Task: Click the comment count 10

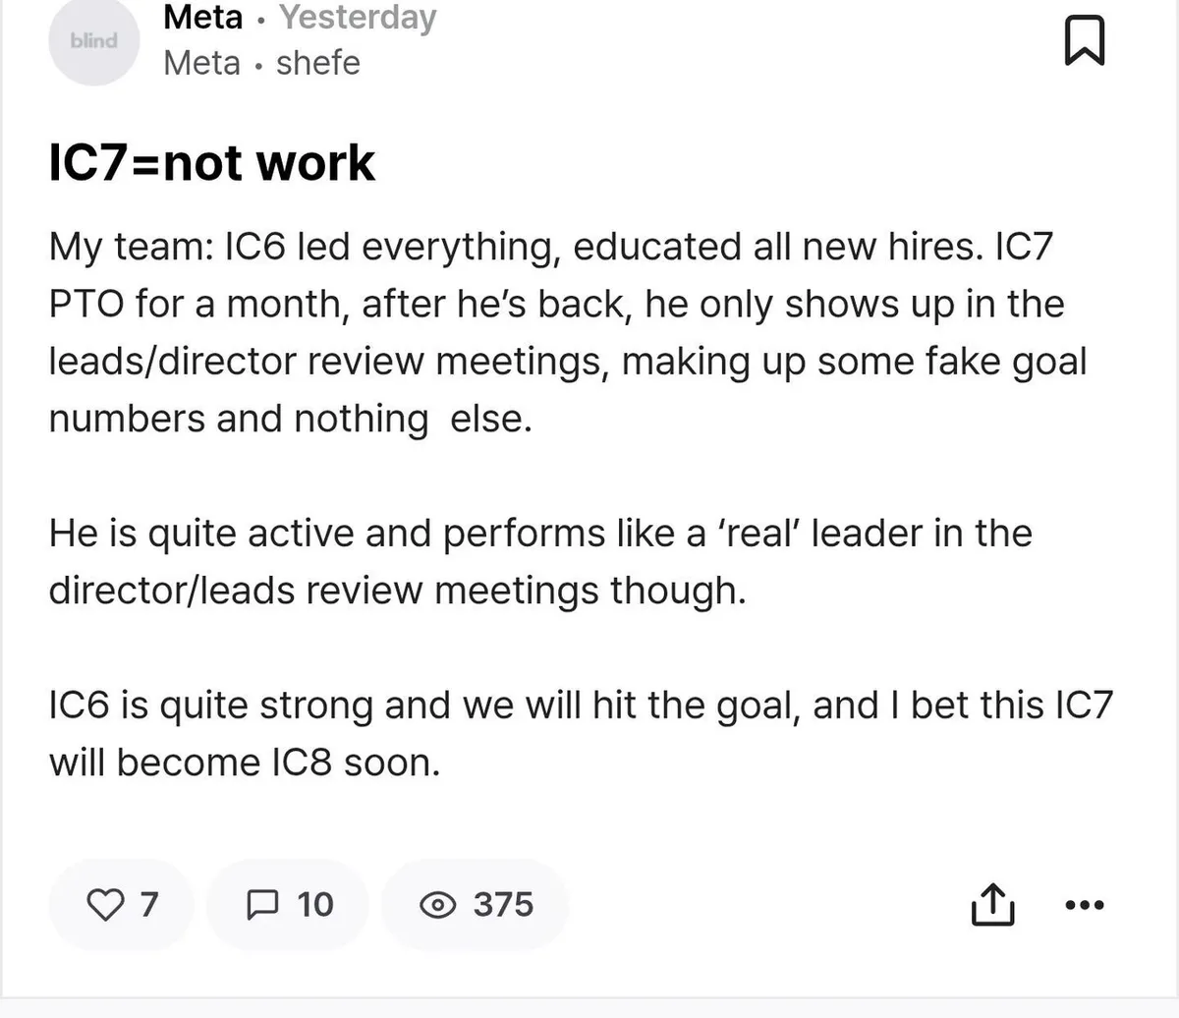Action: pyautogui.click(x=315, y=904)
